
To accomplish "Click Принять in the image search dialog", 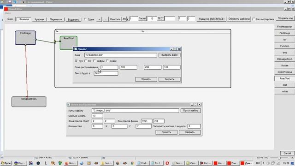I will pos(166,132).
